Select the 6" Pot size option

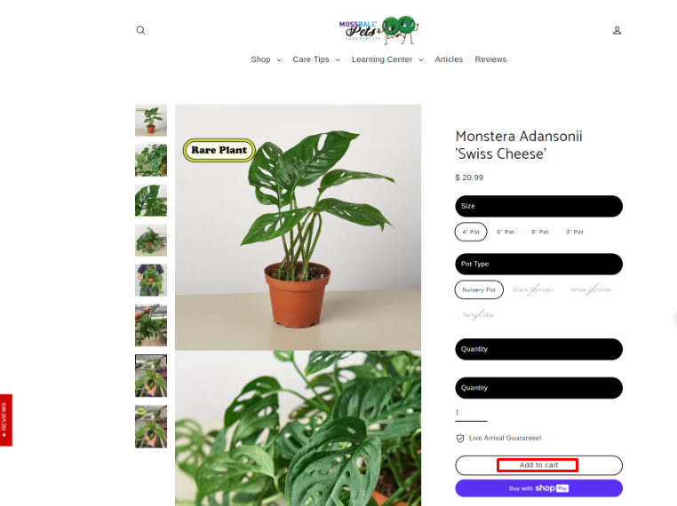coord(506,232)
